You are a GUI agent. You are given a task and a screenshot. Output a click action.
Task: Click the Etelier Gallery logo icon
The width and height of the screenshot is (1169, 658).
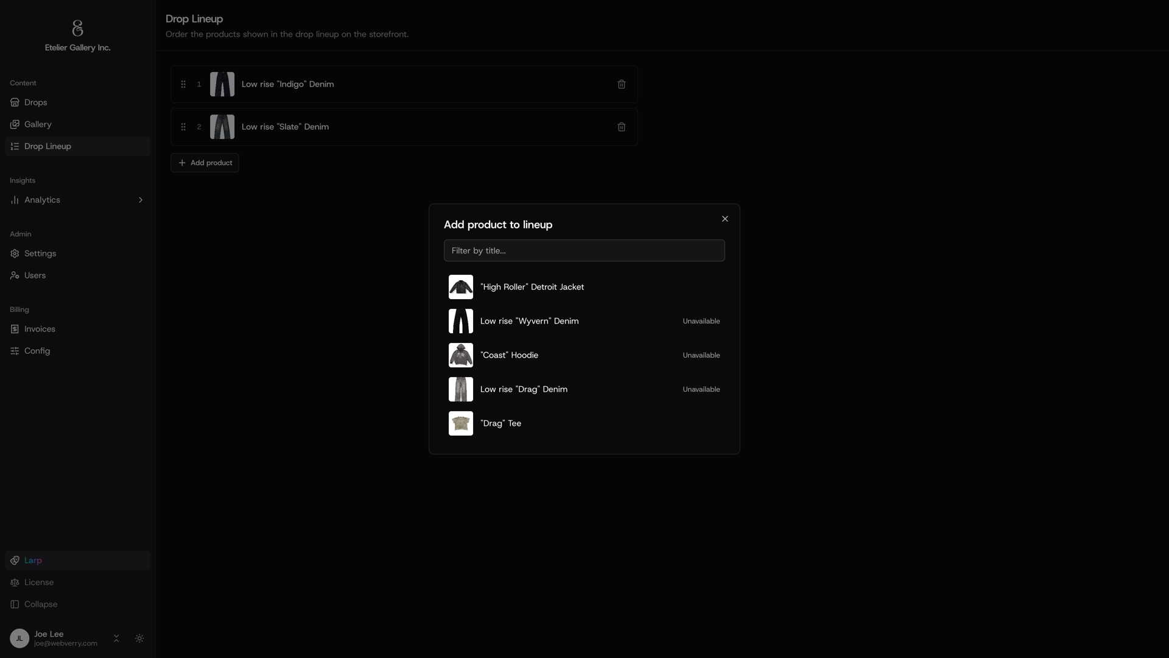coord(77,28)
